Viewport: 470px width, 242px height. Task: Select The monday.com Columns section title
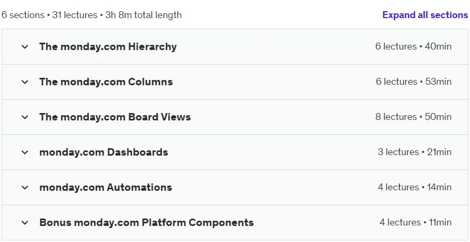106,82
